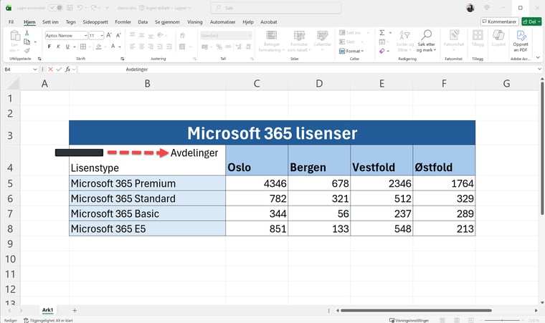The image size is (545, 323).
Task: Click the zoom slider in status bar
Action: [x=502, y=320]
